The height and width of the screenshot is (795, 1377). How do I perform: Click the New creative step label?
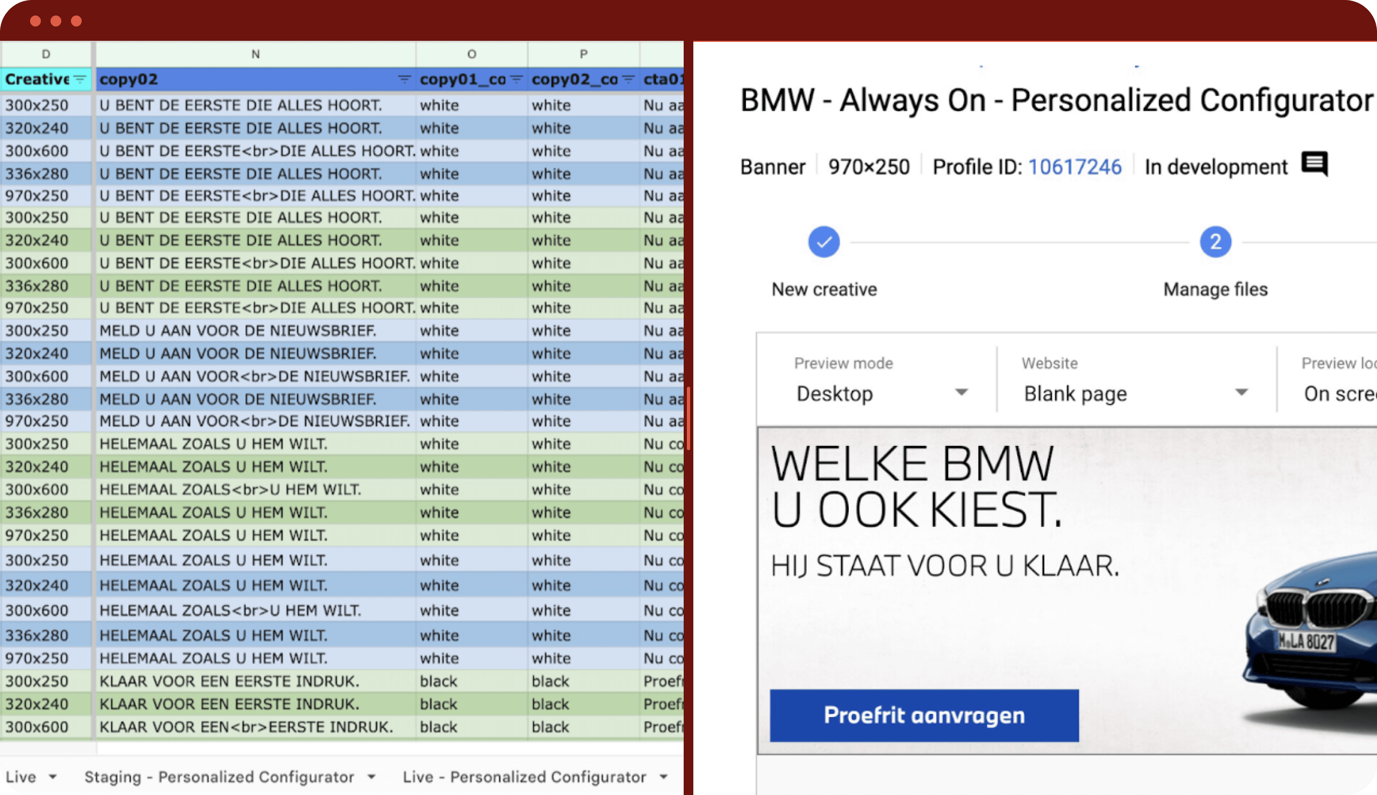click(x=824, y=289)
